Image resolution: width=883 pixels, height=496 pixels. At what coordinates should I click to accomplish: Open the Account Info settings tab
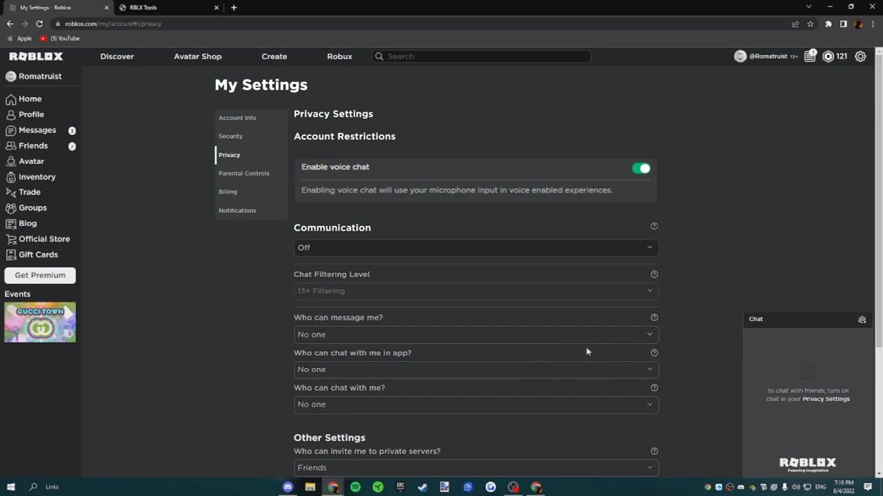click(251, 118)
